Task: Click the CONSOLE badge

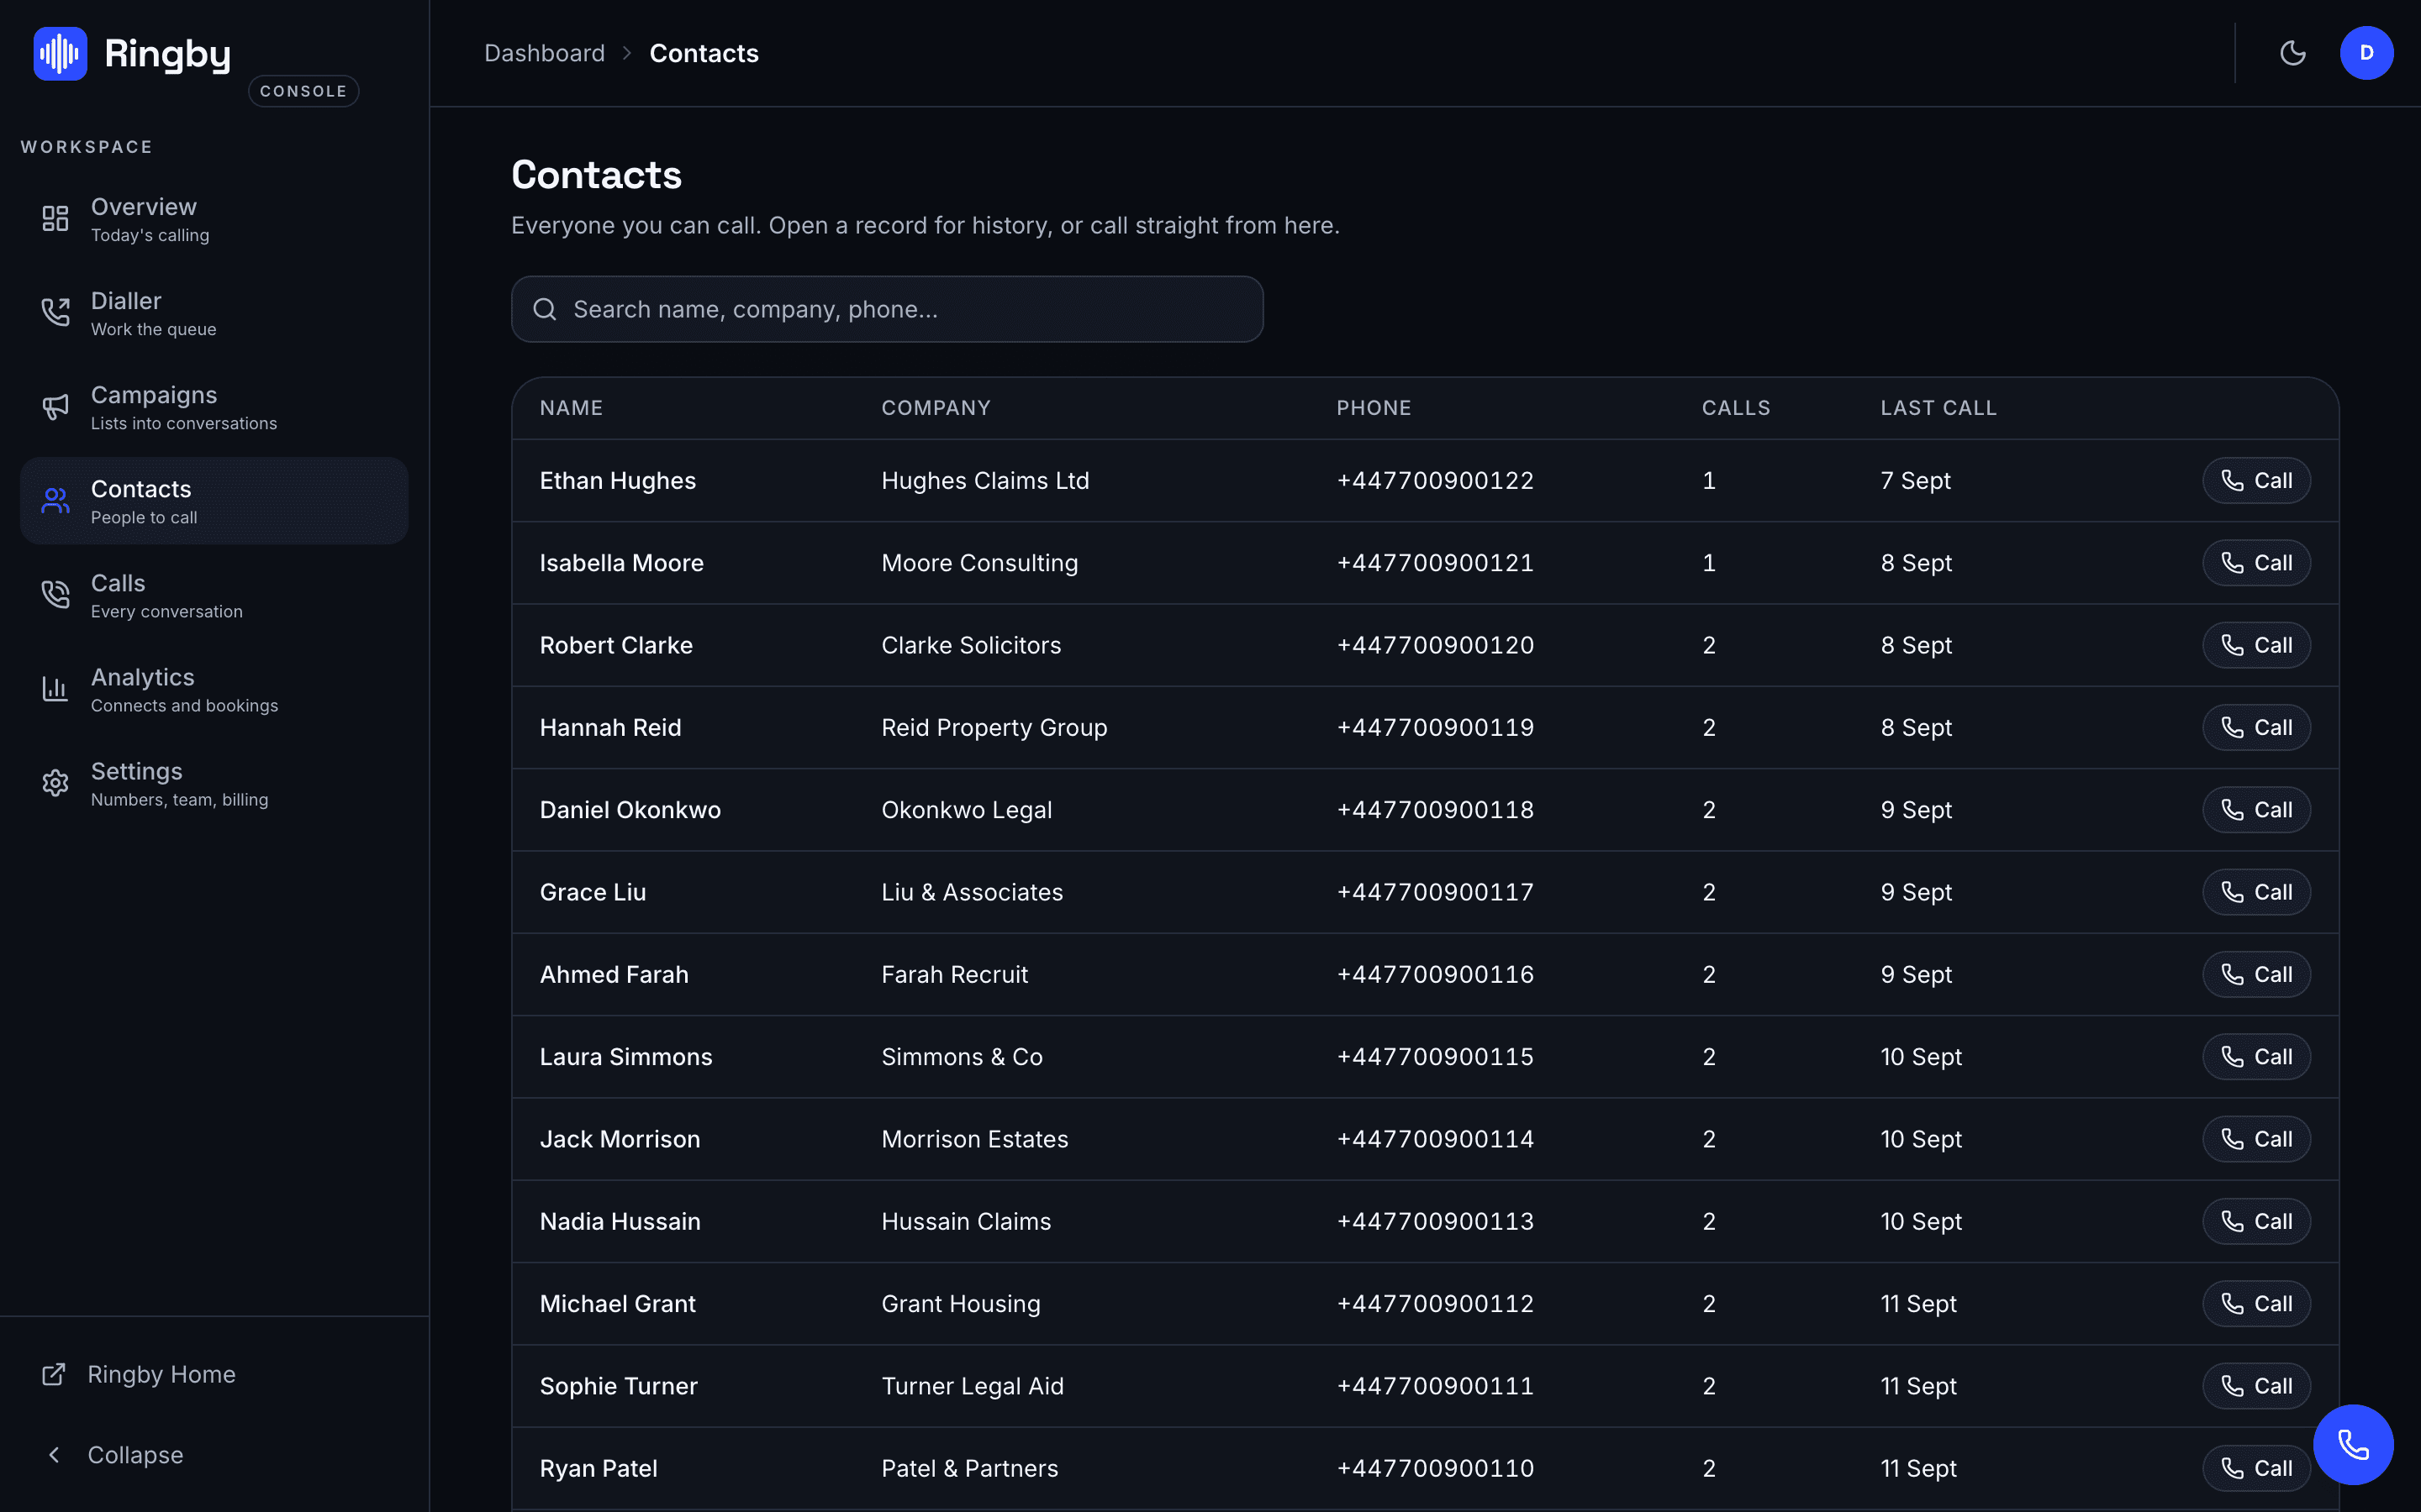Action: [x=303, y=91]
